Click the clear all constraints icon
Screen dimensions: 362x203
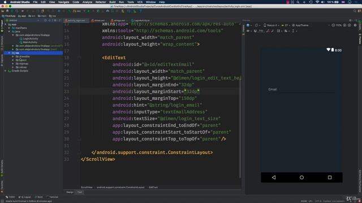[268, 31]
